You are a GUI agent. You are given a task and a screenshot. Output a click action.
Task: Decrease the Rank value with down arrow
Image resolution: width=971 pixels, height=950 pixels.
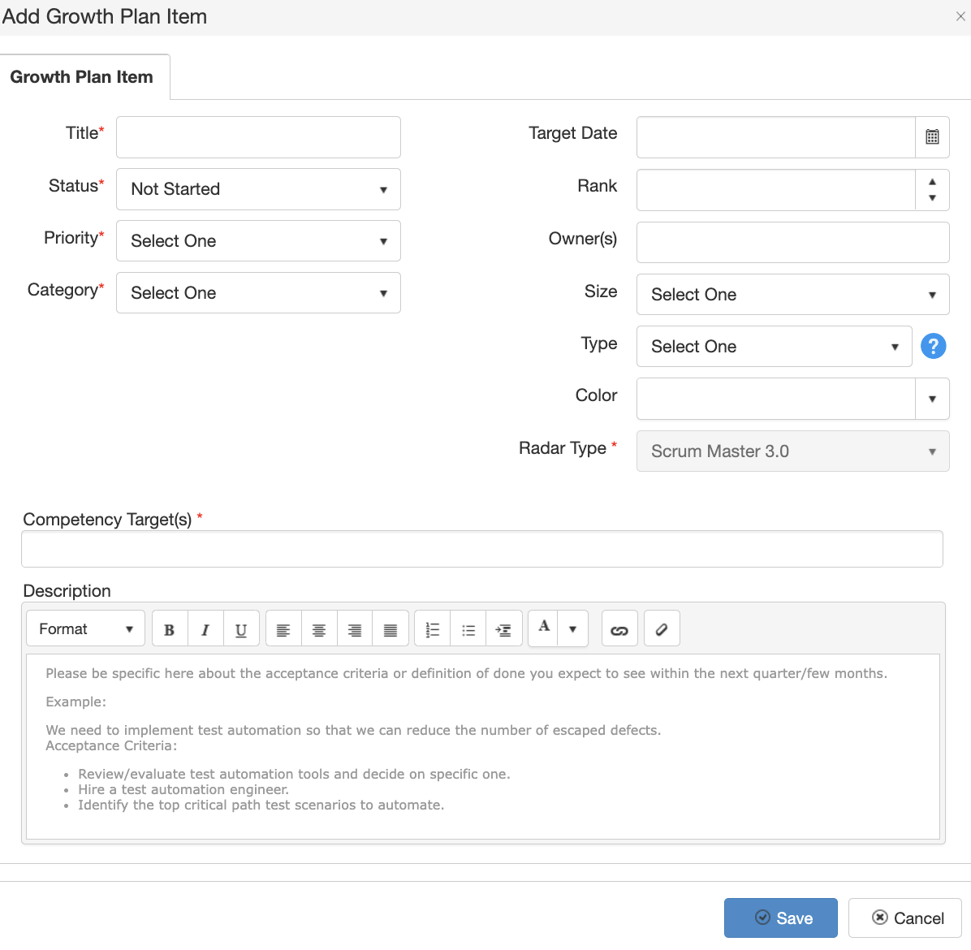932,198
